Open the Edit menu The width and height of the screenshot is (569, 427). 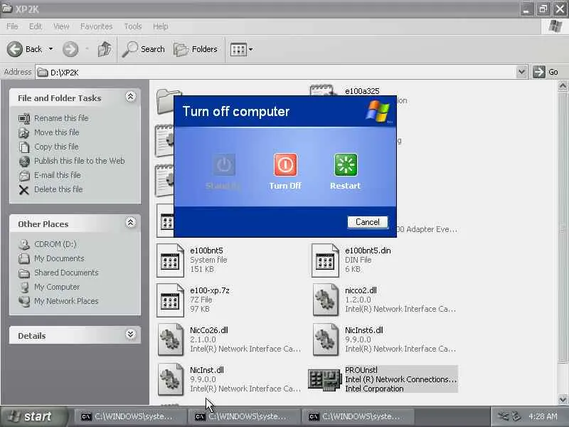(x=35, y=26)
